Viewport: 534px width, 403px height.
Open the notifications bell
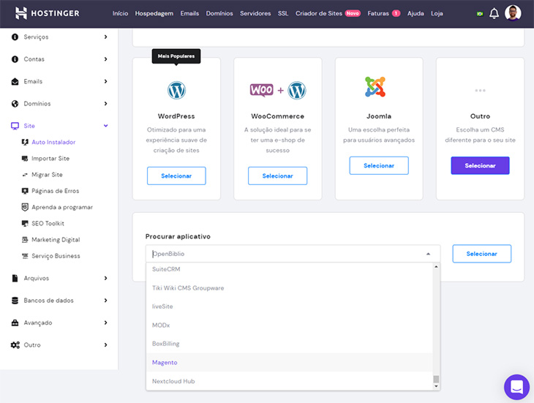point(494,14)
